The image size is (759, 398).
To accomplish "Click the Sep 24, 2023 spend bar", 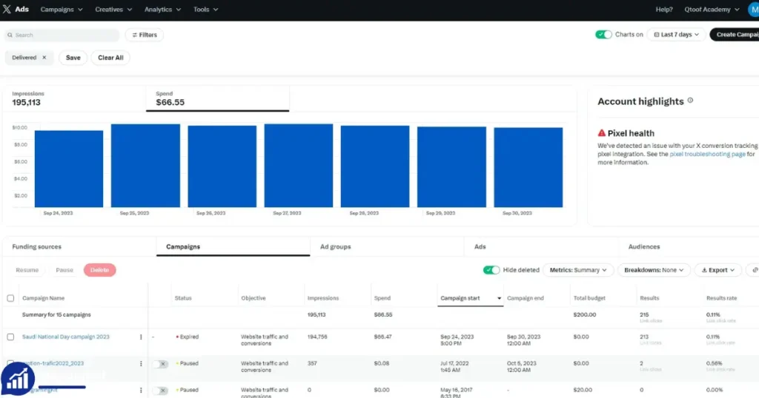I will tap(69, 169).
